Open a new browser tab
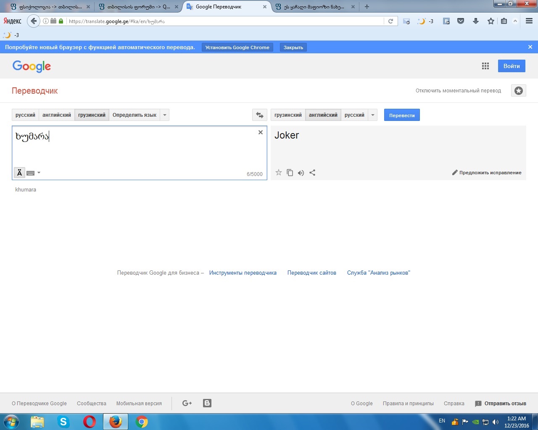The height and width of the screenshot is (430, 538). click(x=367, y=7)
